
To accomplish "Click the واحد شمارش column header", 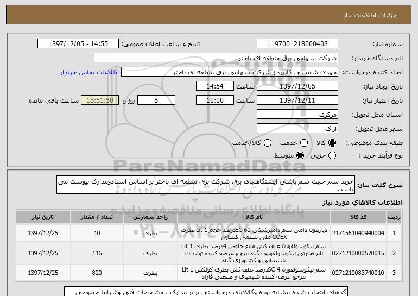I will tap(150, 217).
